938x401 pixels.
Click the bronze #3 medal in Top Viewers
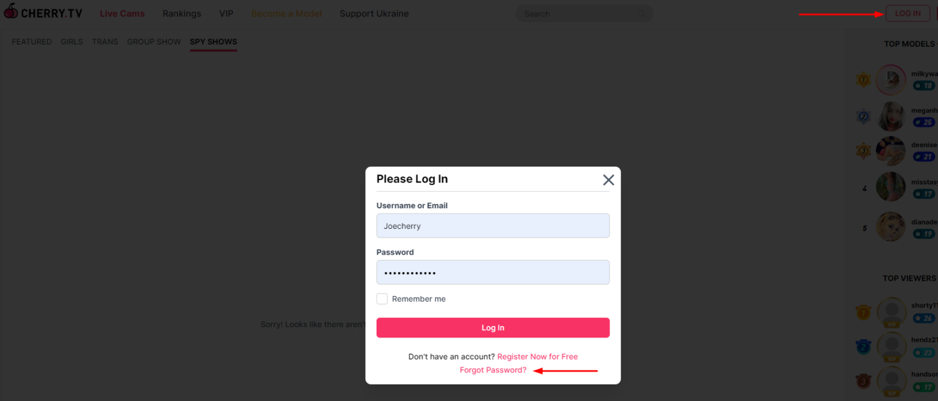(x=863, y=380)
